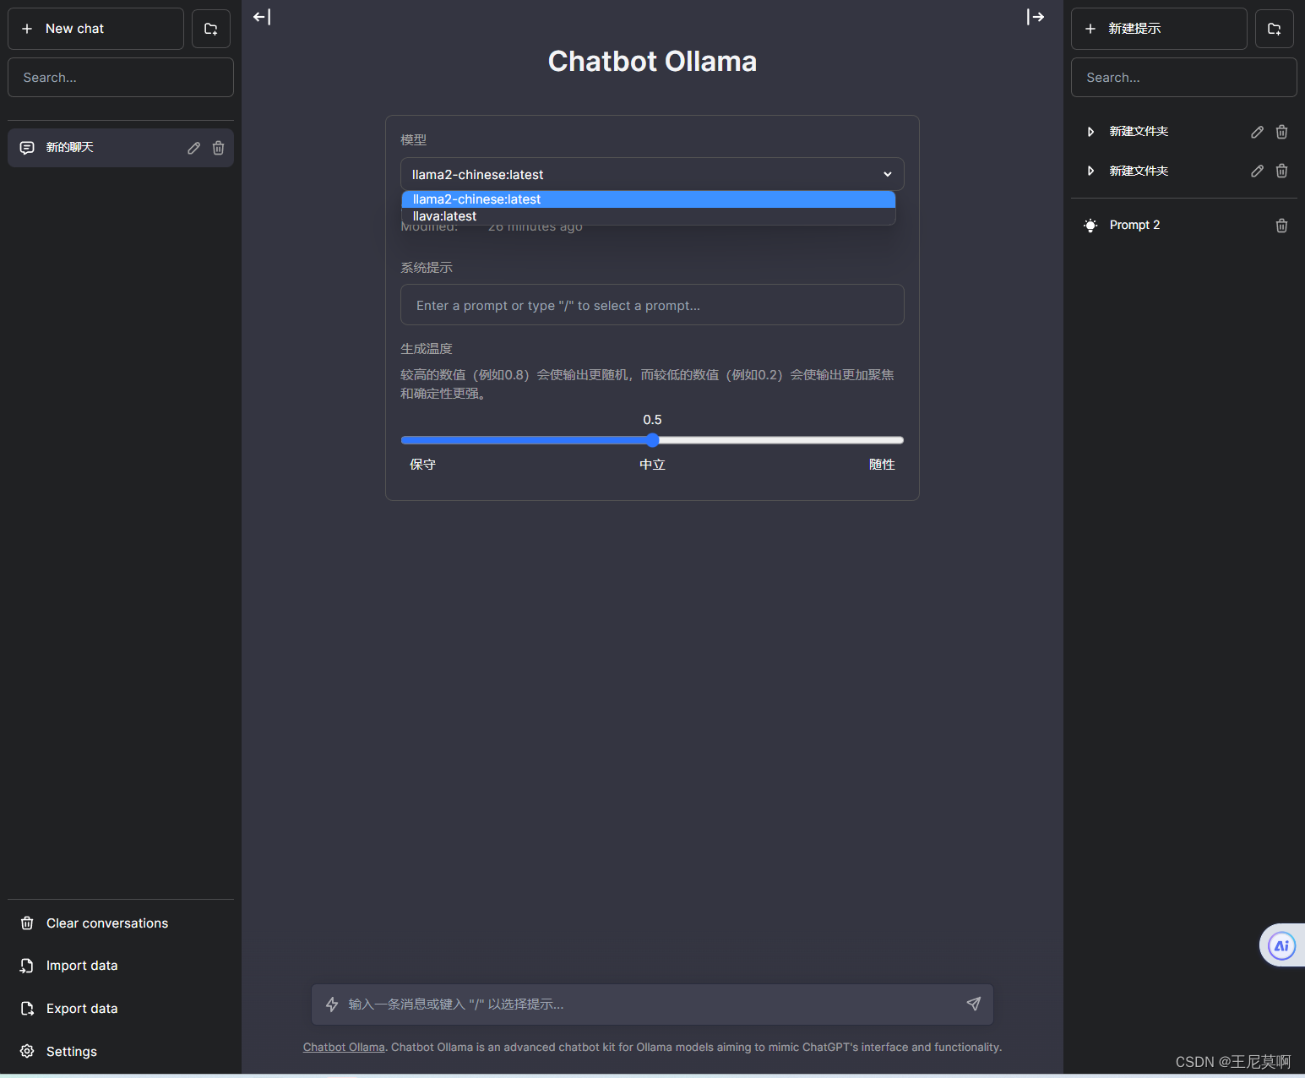1305x1078 pixels.
Task: Open Settings
Action: click(x=121, y=1052)
